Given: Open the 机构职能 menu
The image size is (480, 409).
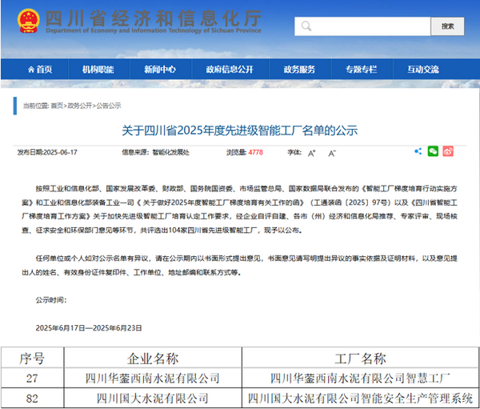Looking at the screenshot, I should point(97,70).
